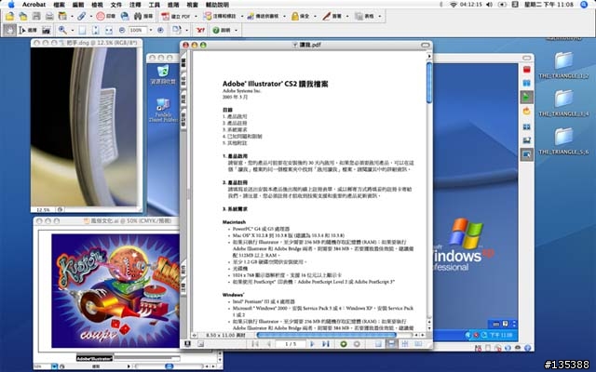
Task: Click the red circular stamp toolbar icon
Action: [x=101, y=17]
